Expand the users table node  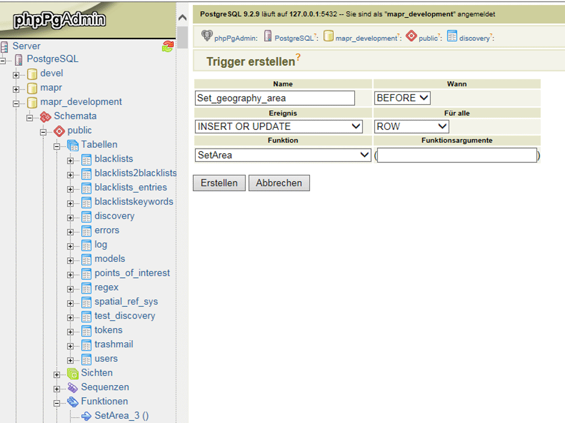tap(70, 360)
